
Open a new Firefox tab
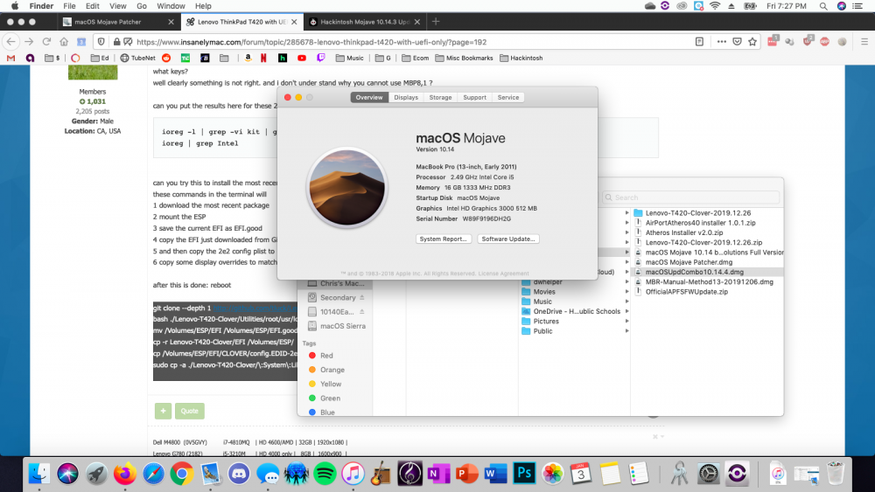pos(436,22)
